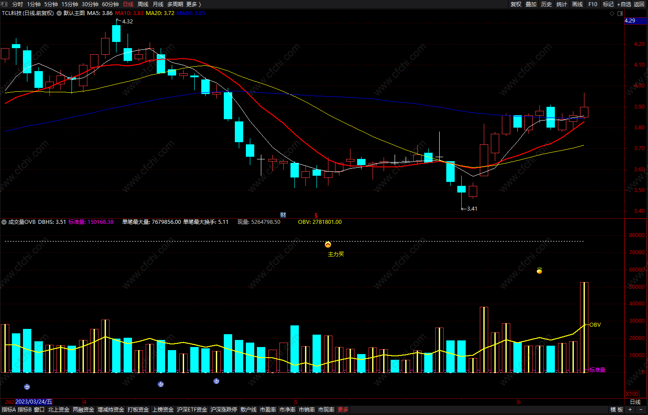Click the diamond icon above price axis

pos(612,13)
